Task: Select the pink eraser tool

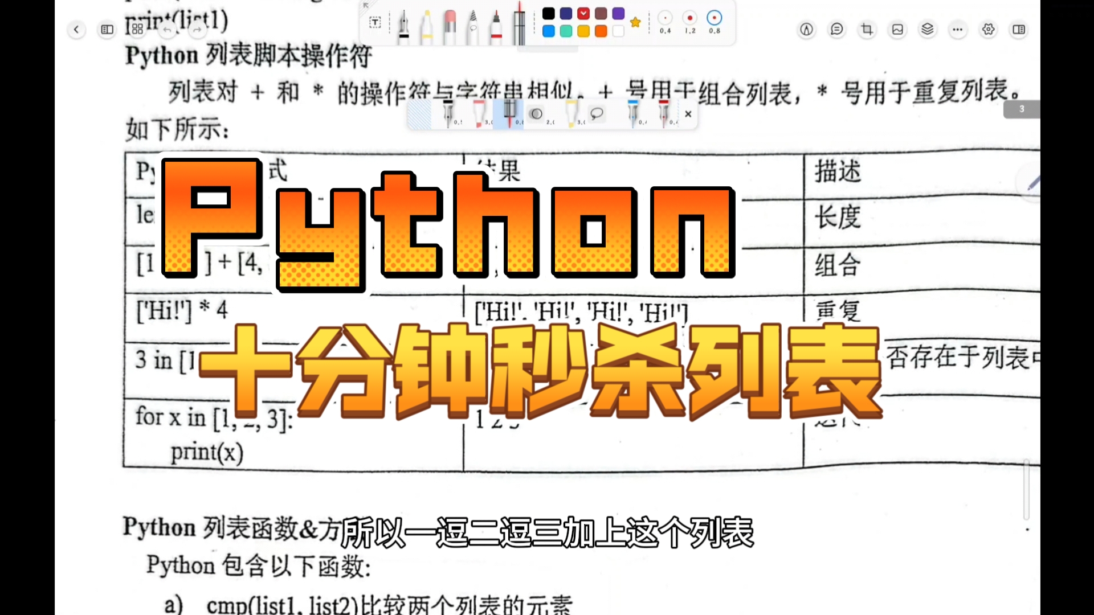Action: pyautogui.click(x=450, y=27)
